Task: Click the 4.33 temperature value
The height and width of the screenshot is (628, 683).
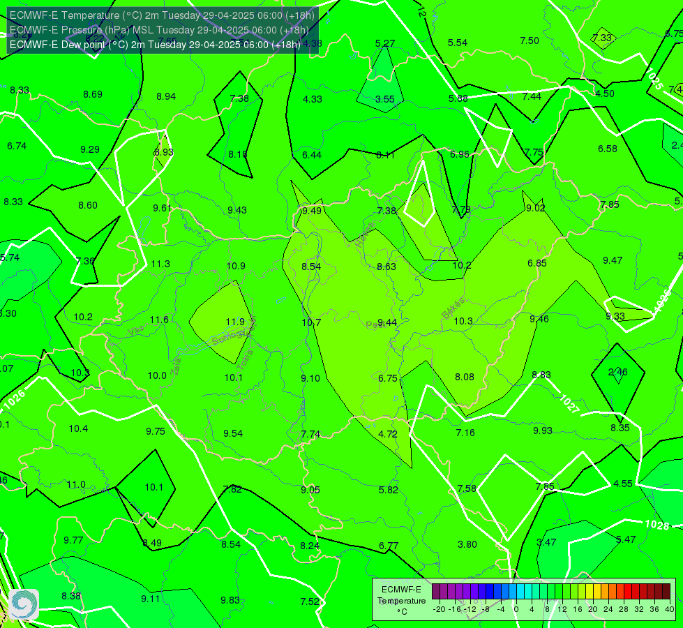Action: pos(313,99)
